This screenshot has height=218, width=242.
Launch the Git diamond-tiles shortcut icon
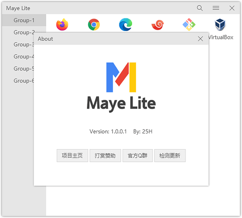point(189,24)
